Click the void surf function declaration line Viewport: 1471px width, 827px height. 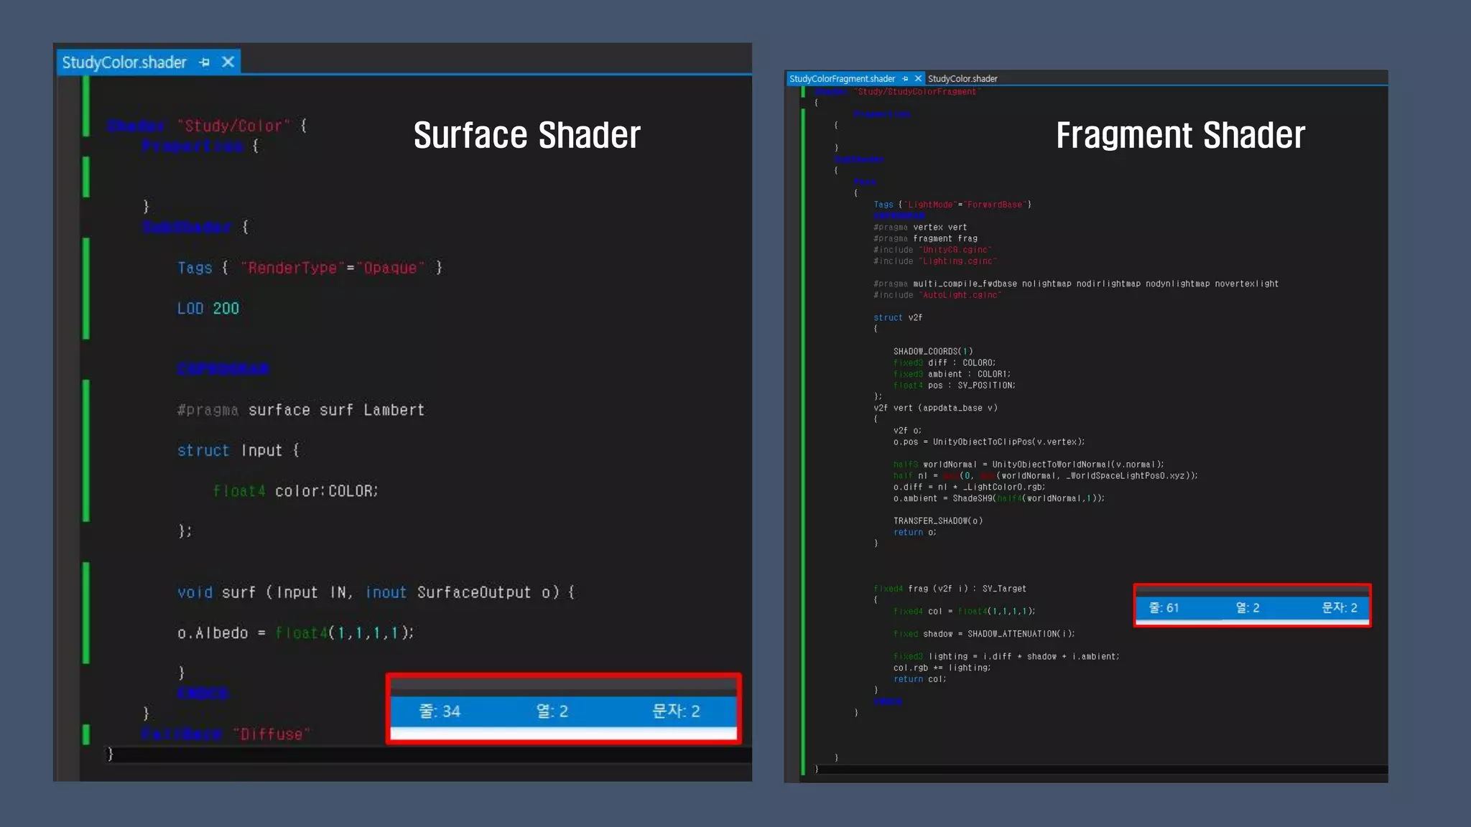tap(376, 592)
